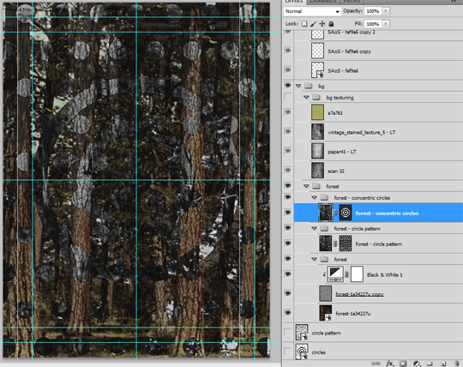Viewport: 463px width, 367px height.
Task: Click the Fill 100% value field
Action: [x=373, y=24]
